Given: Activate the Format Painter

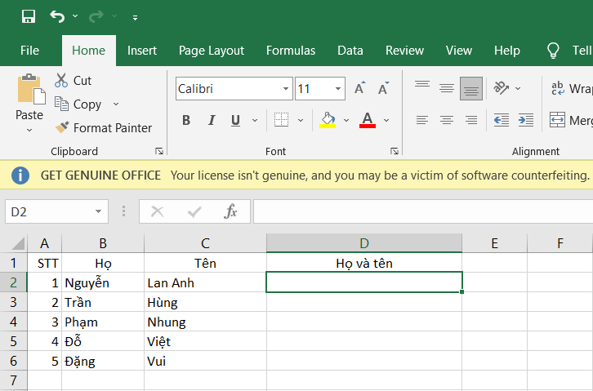Looking at the screenshot, I should pyautogui.click(x=103, y=127).
